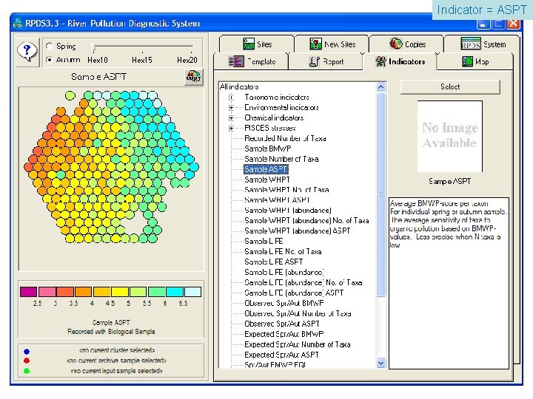The image size is (533, 399).
Task: Click the green input sample marker dot
Action: coord(27,371)
